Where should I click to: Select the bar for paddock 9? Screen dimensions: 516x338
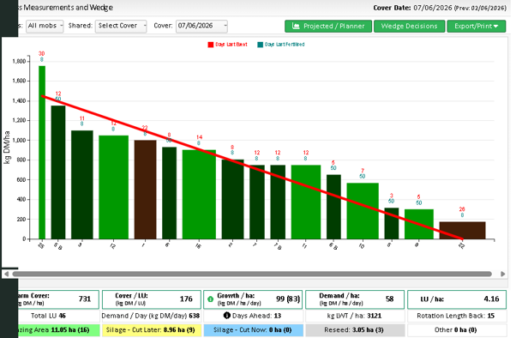click(x=419, y=224)
